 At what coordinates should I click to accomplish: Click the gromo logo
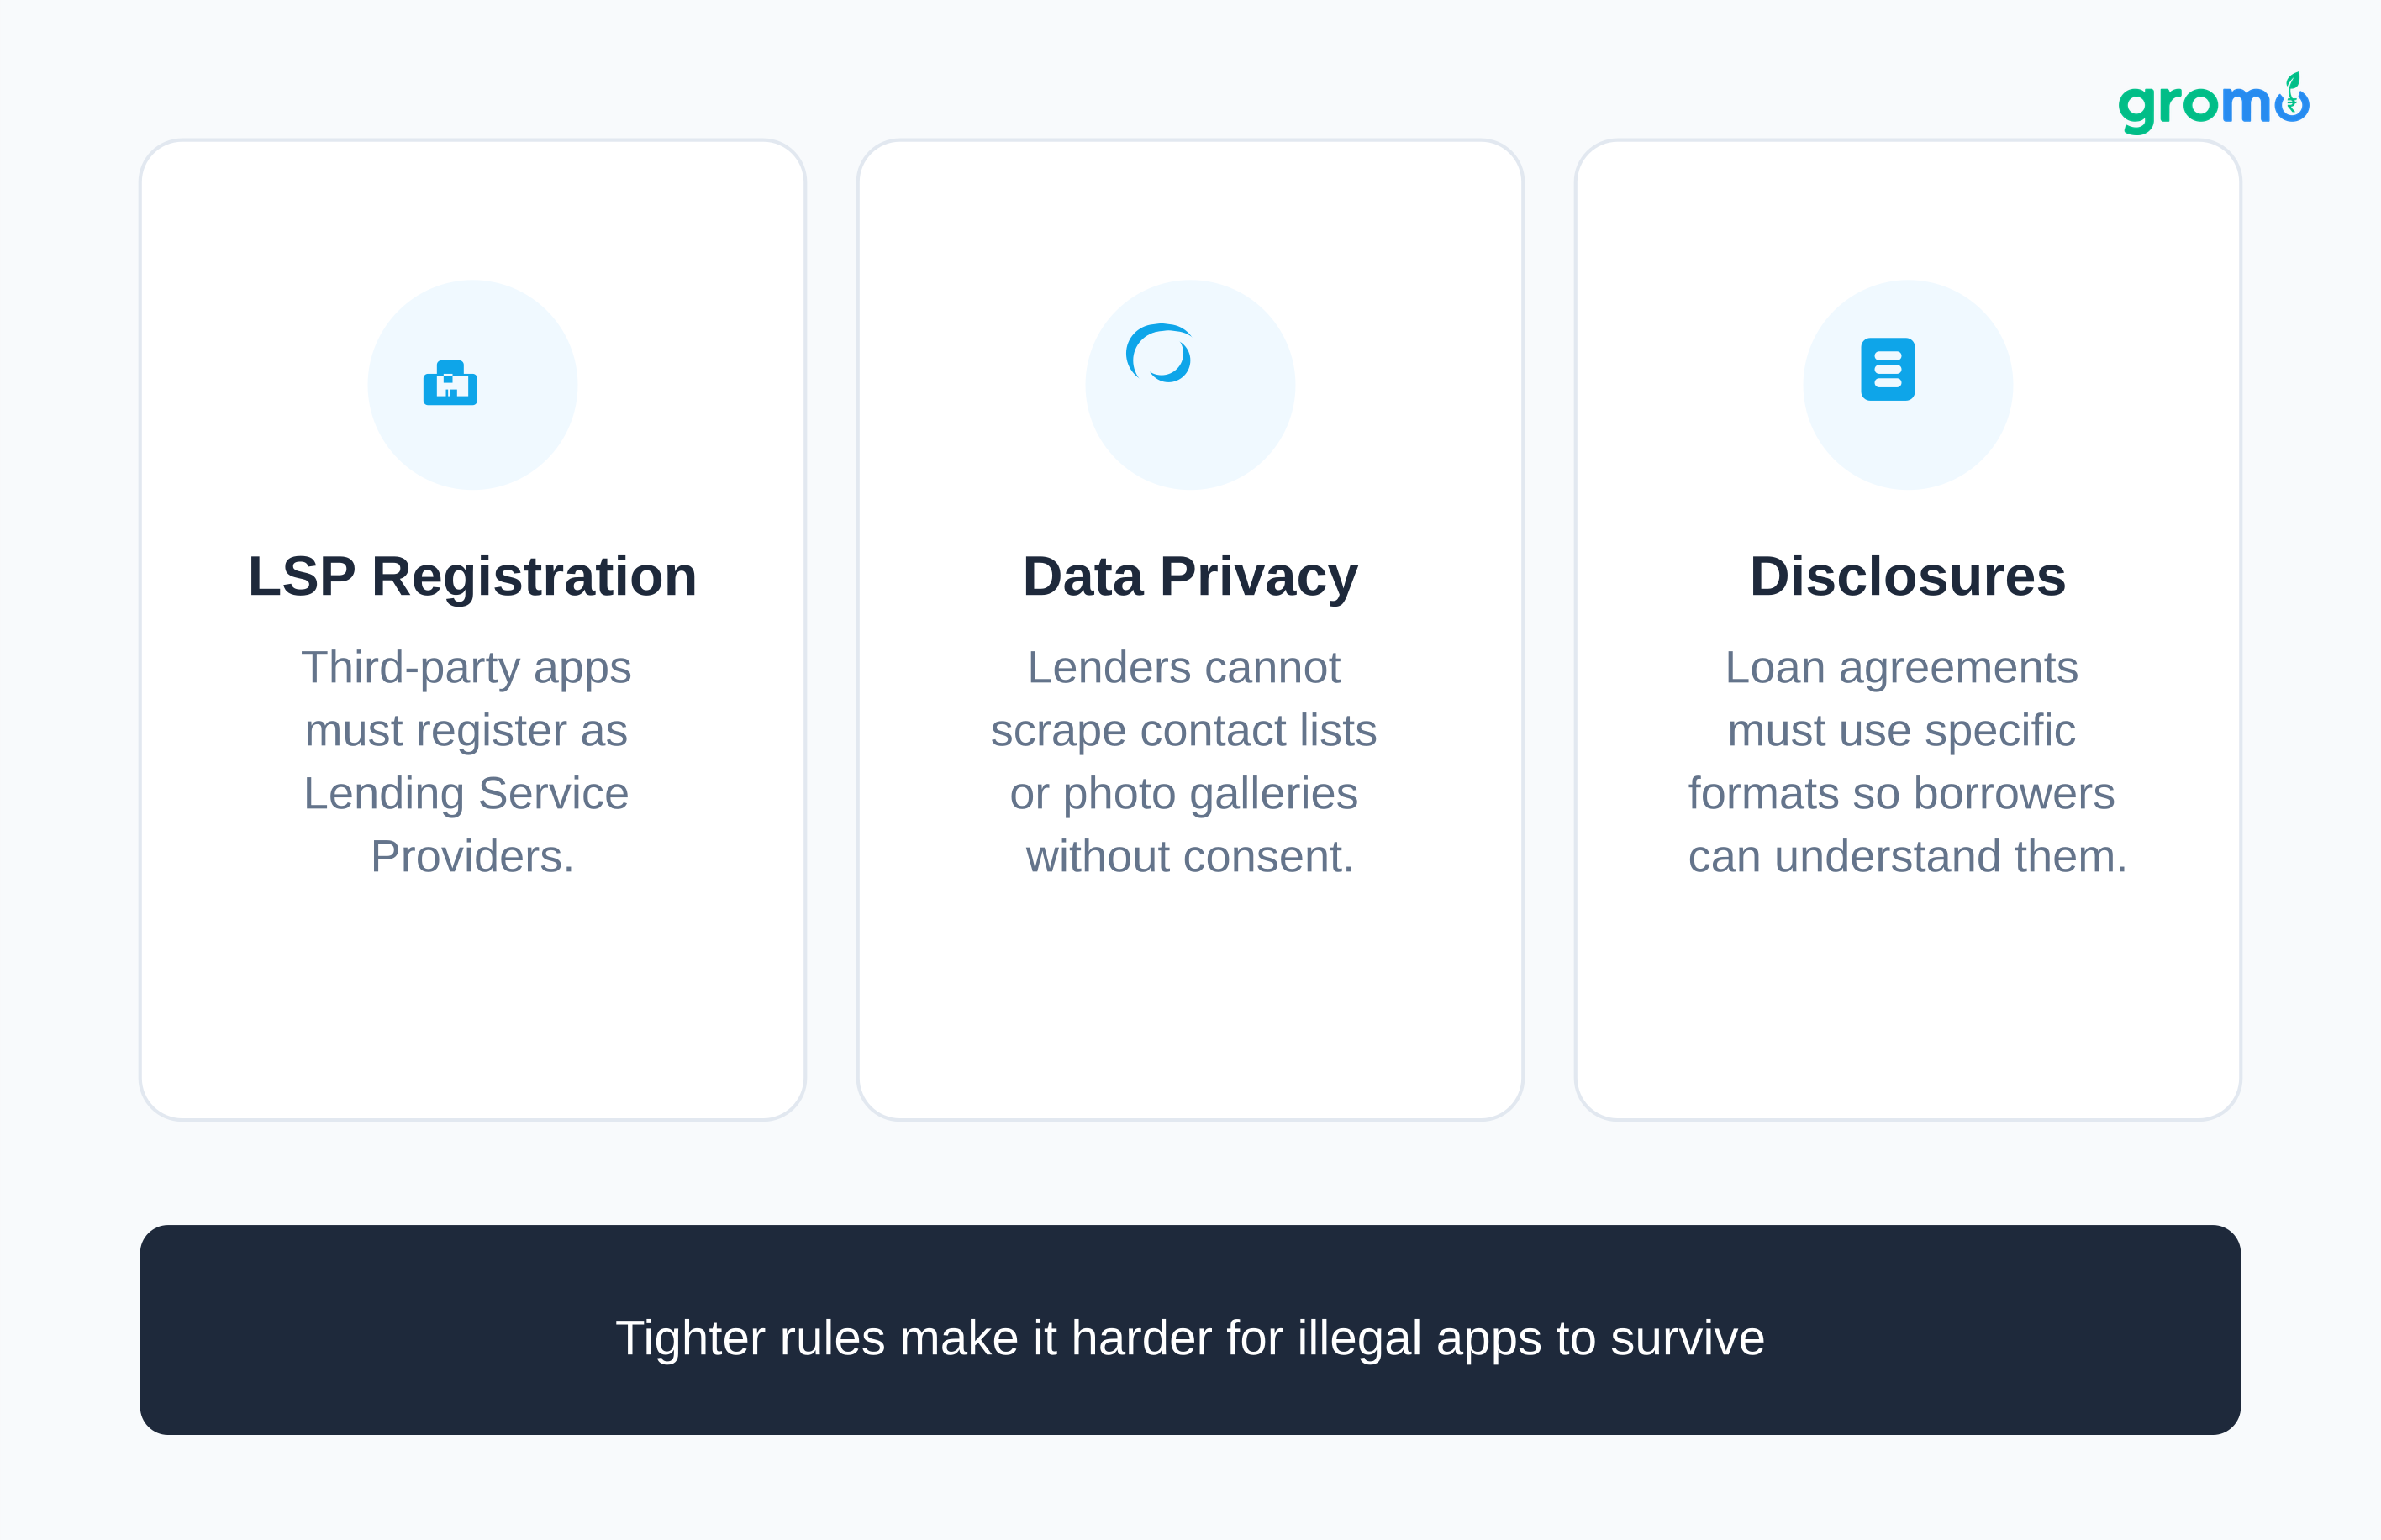pos(2212,103)
